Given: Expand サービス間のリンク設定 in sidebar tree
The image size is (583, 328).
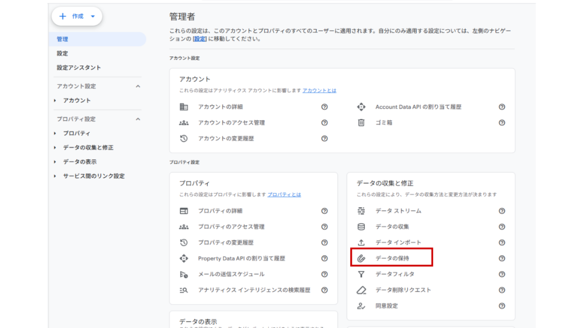Looking at the screenshot, I should pyautogui.click(x=55, y=176).
